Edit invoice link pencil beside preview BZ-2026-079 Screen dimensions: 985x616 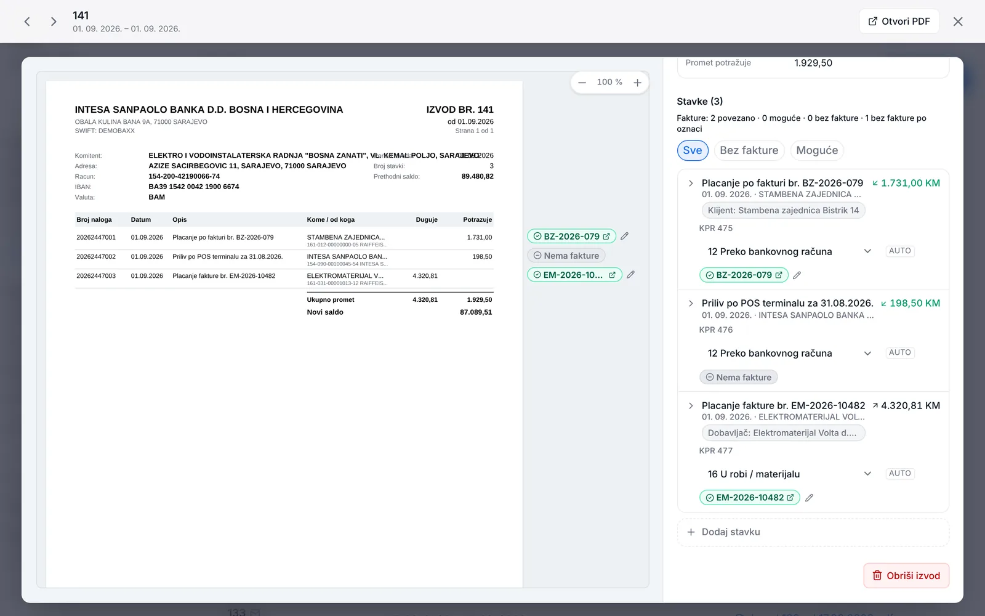point(624,236)
